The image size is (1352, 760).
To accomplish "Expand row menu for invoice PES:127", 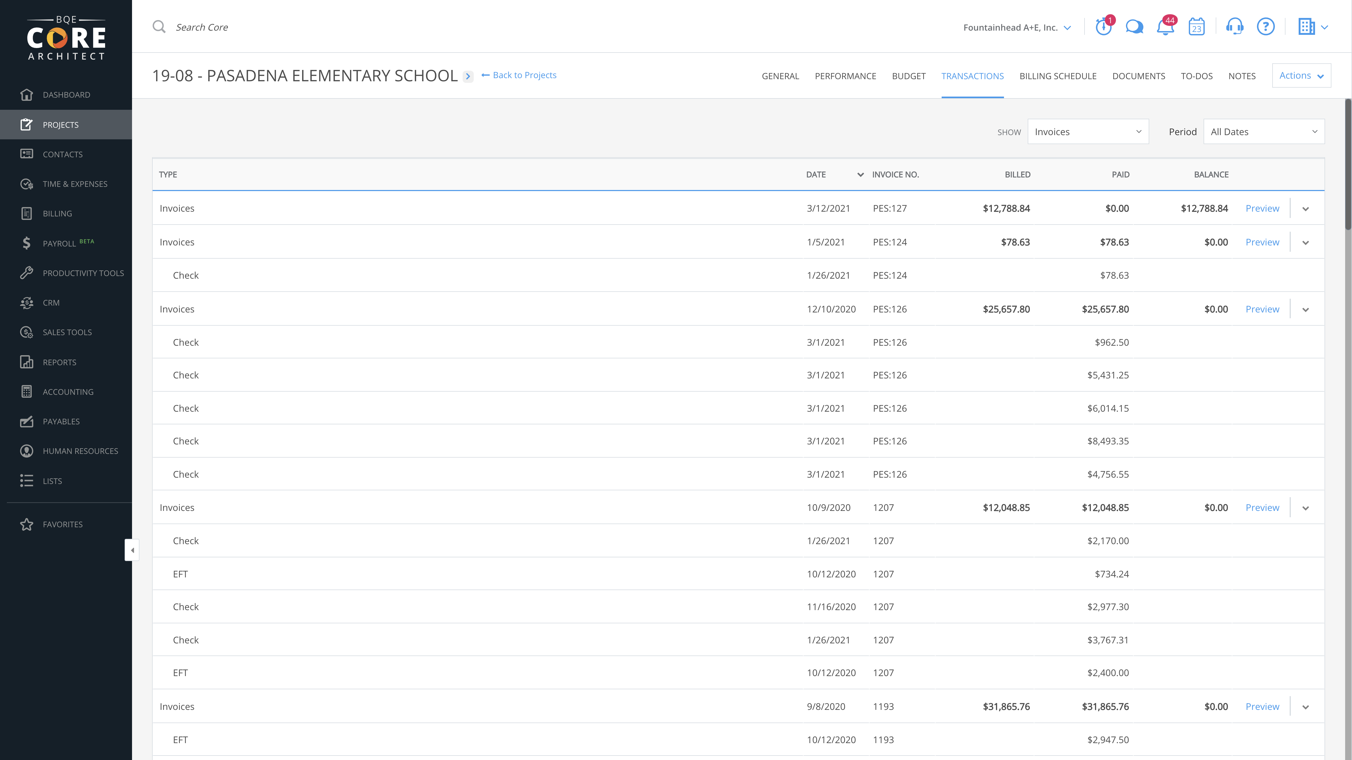I will [1305, 209].
